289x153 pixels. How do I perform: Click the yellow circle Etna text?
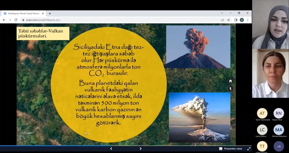[109, 60]
